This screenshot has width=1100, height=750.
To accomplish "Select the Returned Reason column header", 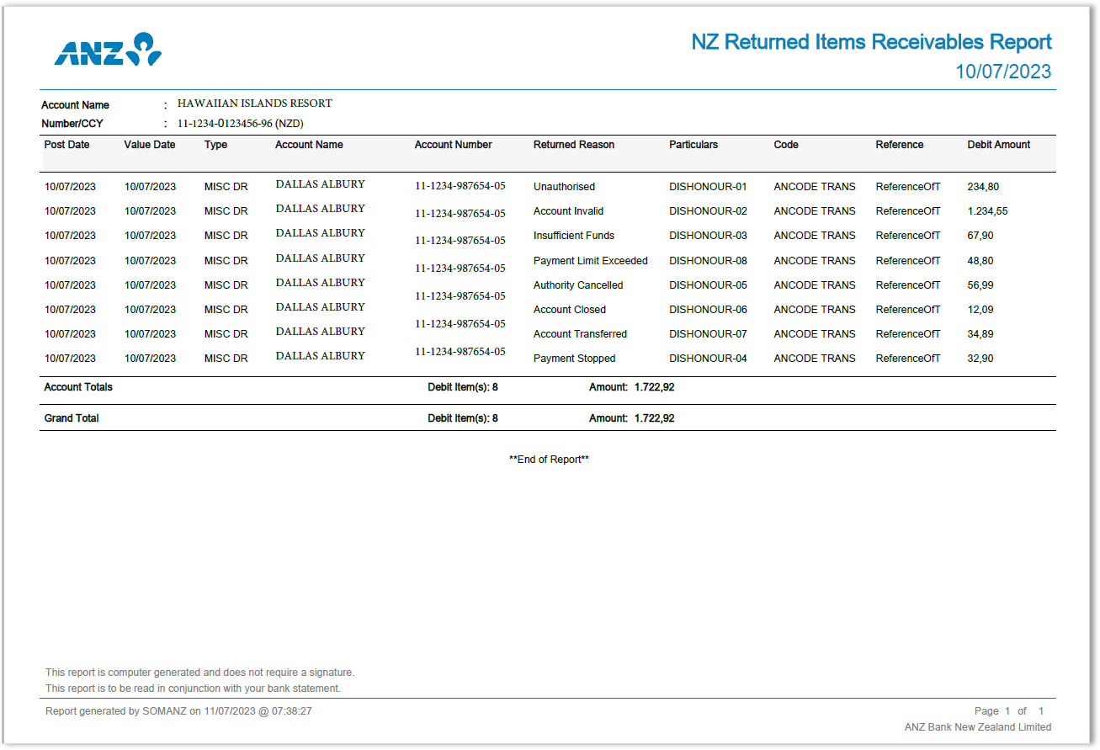I will point(573,144).
